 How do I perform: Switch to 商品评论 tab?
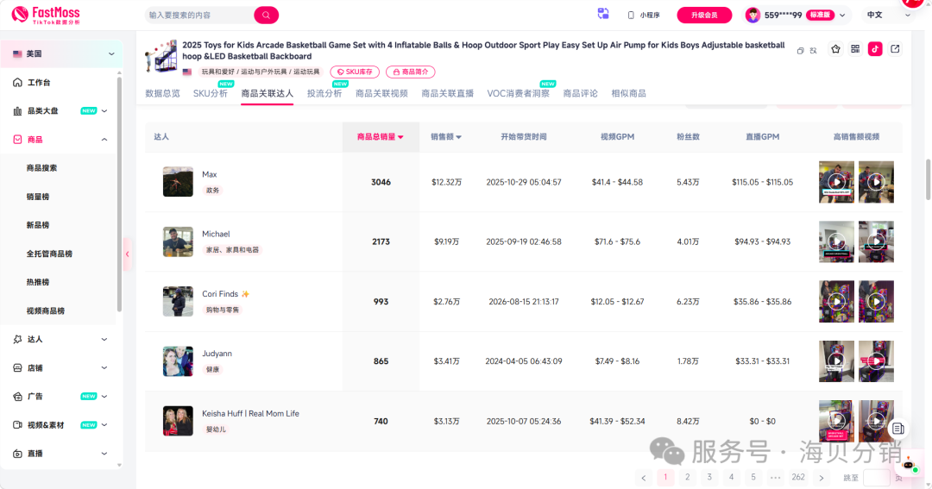coord(580,94)
